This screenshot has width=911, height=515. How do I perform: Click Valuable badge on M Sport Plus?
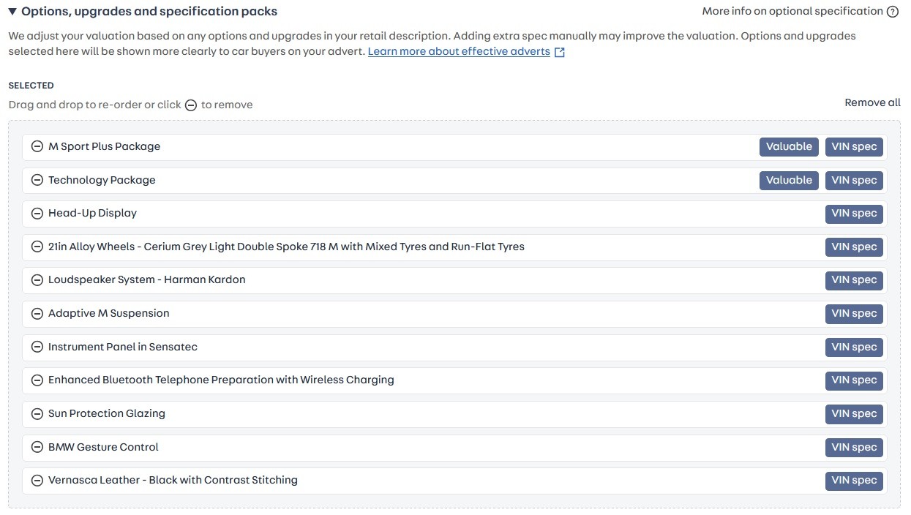[x=788, y=147]
